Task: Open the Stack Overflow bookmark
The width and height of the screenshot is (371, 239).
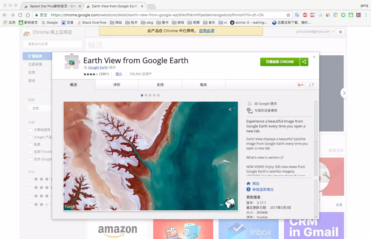Action: pos(92,23)
